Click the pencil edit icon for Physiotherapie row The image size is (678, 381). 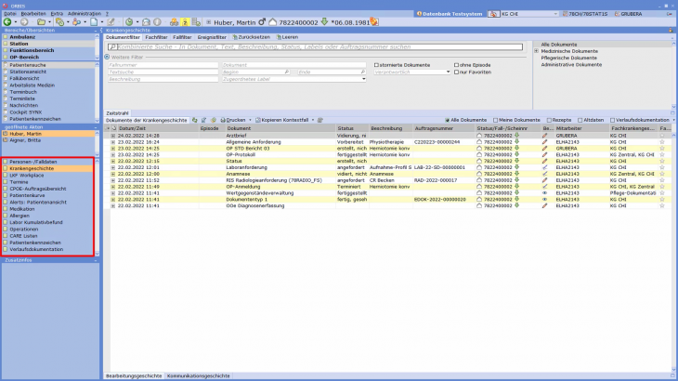(545, 141)
